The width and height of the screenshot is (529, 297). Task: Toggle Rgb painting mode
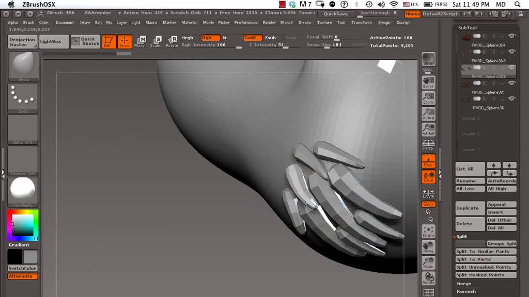[211, 38]
